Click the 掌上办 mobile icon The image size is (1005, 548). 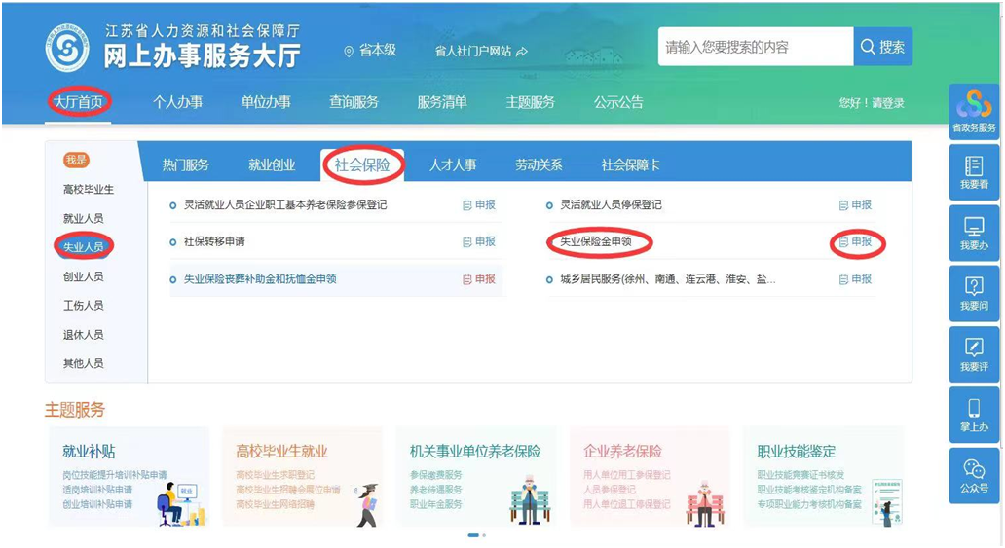(x=973, y=414)
